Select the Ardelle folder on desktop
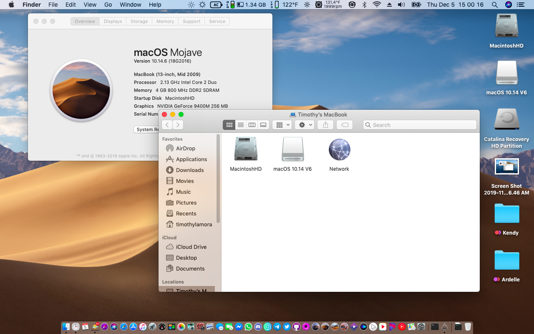Screen dimensions: 534x334 point(507,260)
